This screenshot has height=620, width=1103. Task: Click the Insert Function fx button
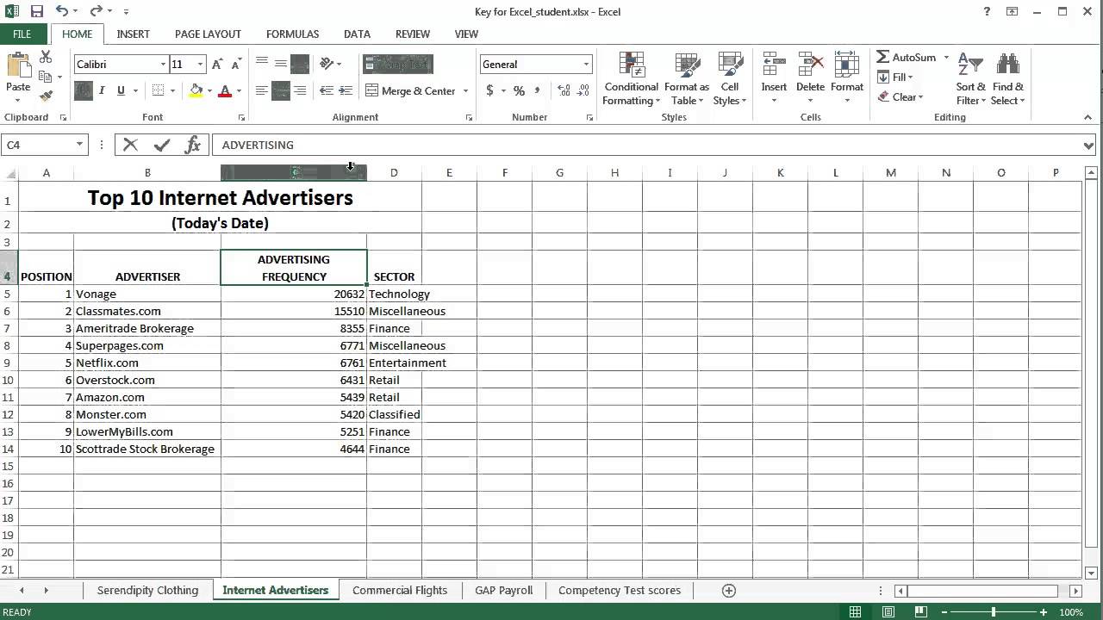tap(192, 145)
